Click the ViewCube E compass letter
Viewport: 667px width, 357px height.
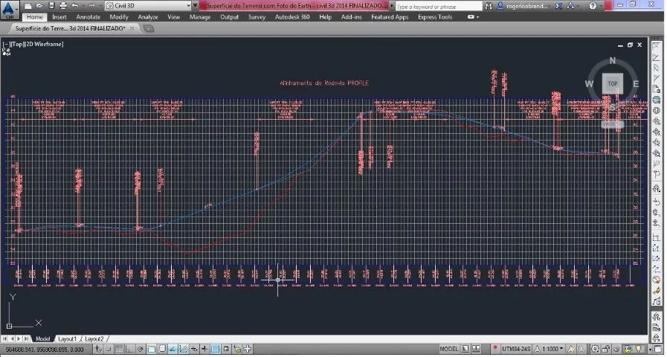[636, 84]
